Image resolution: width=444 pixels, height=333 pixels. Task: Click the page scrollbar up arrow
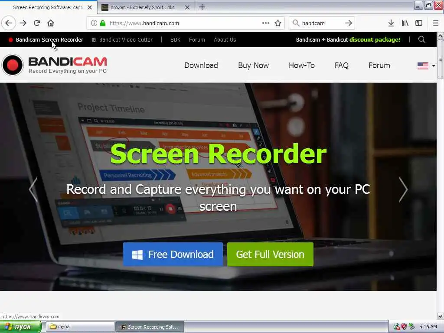pos(440,36)
